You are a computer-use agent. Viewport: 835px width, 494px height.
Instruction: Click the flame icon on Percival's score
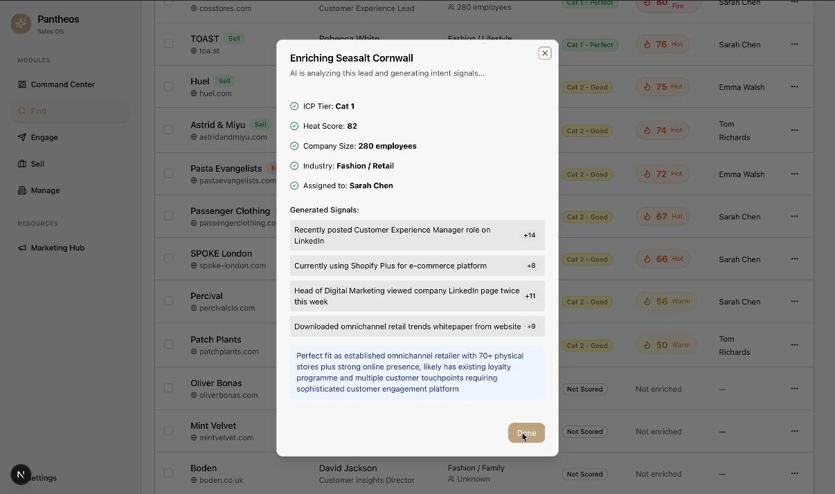(647, 302)
